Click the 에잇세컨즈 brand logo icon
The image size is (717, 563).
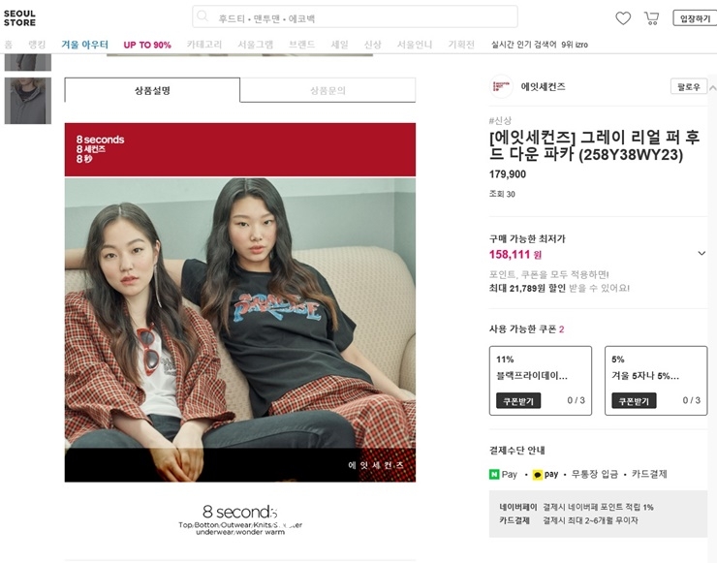(x=501, y=86)
